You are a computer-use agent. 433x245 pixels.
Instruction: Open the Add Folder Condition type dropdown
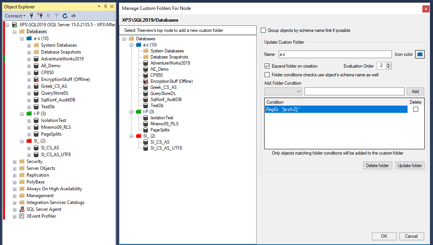point(283,91)
